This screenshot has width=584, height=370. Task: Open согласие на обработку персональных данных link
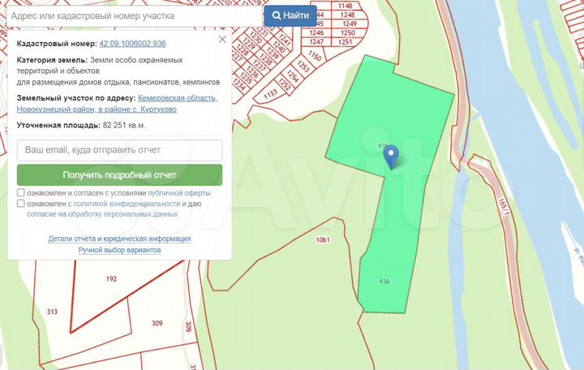point(102,214)
